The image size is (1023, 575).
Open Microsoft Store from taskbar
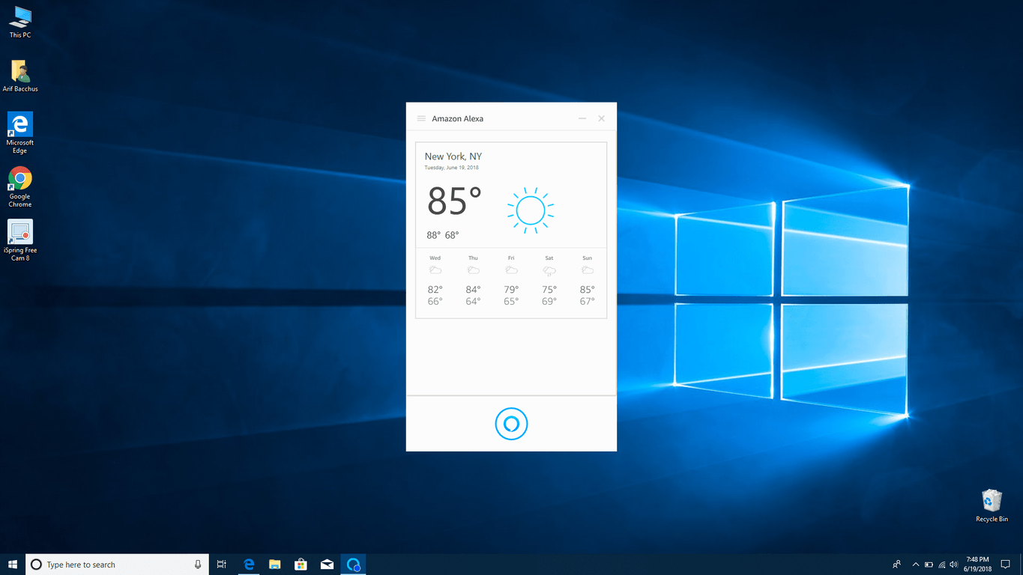point(301,565)
